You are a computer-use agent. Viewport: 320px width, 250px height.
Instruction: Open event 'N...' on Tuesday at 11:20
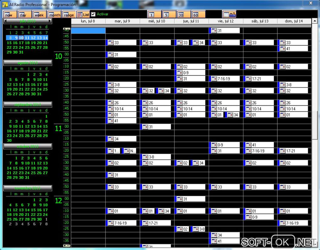pyautogui.click(x=129, y=151)
